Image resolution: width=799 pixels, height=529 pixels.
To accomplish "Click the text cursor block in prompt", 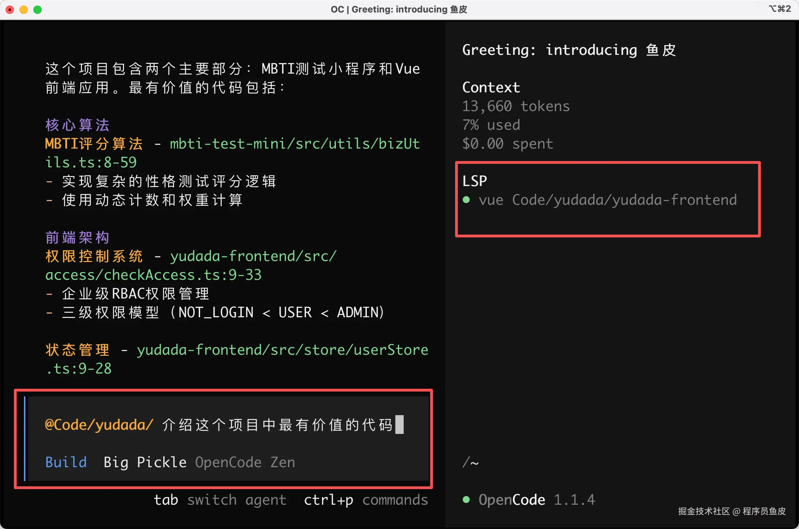I will [x=400, y=425].
